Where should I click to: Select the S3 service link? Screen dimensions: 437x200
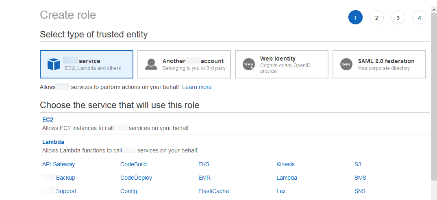tap(358, 165)
